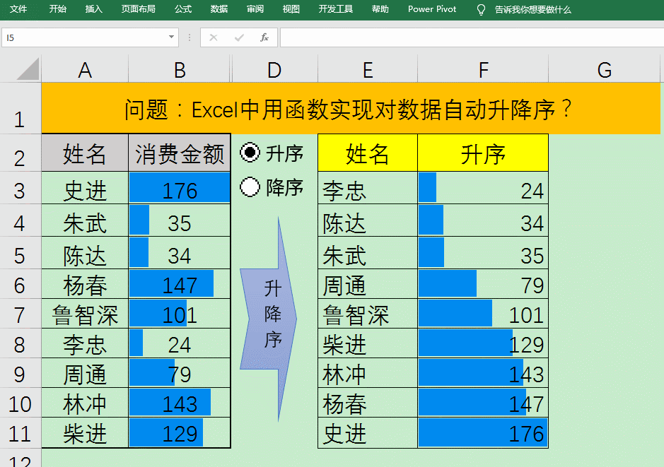
Task: Switch to the 数据 tab
Action: pyautogui.click(x=219, y=9)
